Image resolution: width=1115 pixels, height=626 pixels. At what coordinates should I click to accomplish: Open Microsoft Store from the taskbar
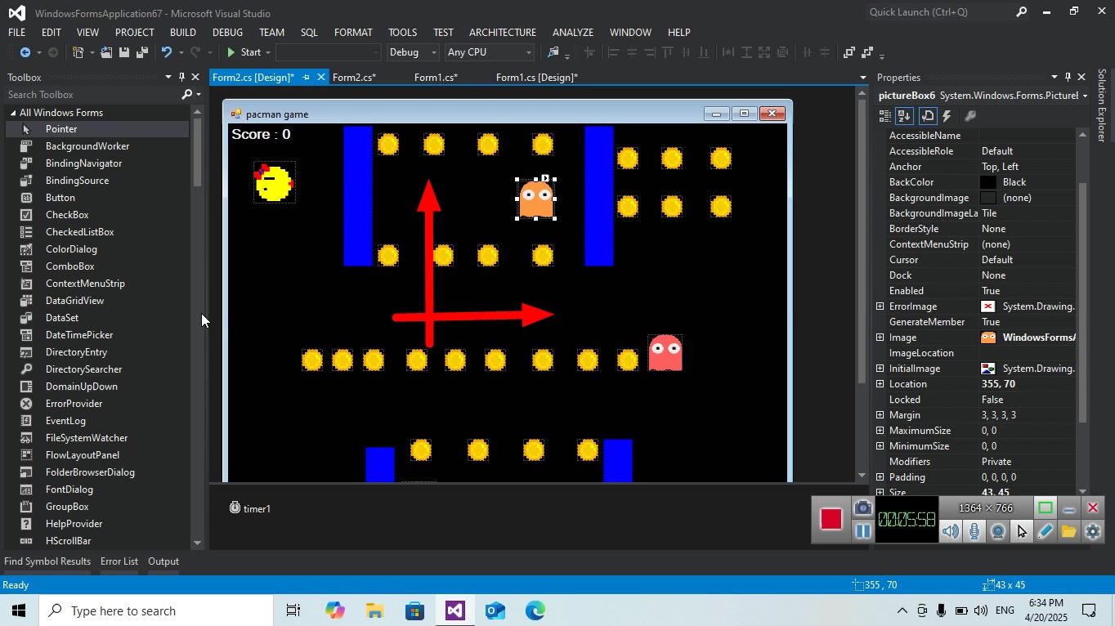coord(414,610)
